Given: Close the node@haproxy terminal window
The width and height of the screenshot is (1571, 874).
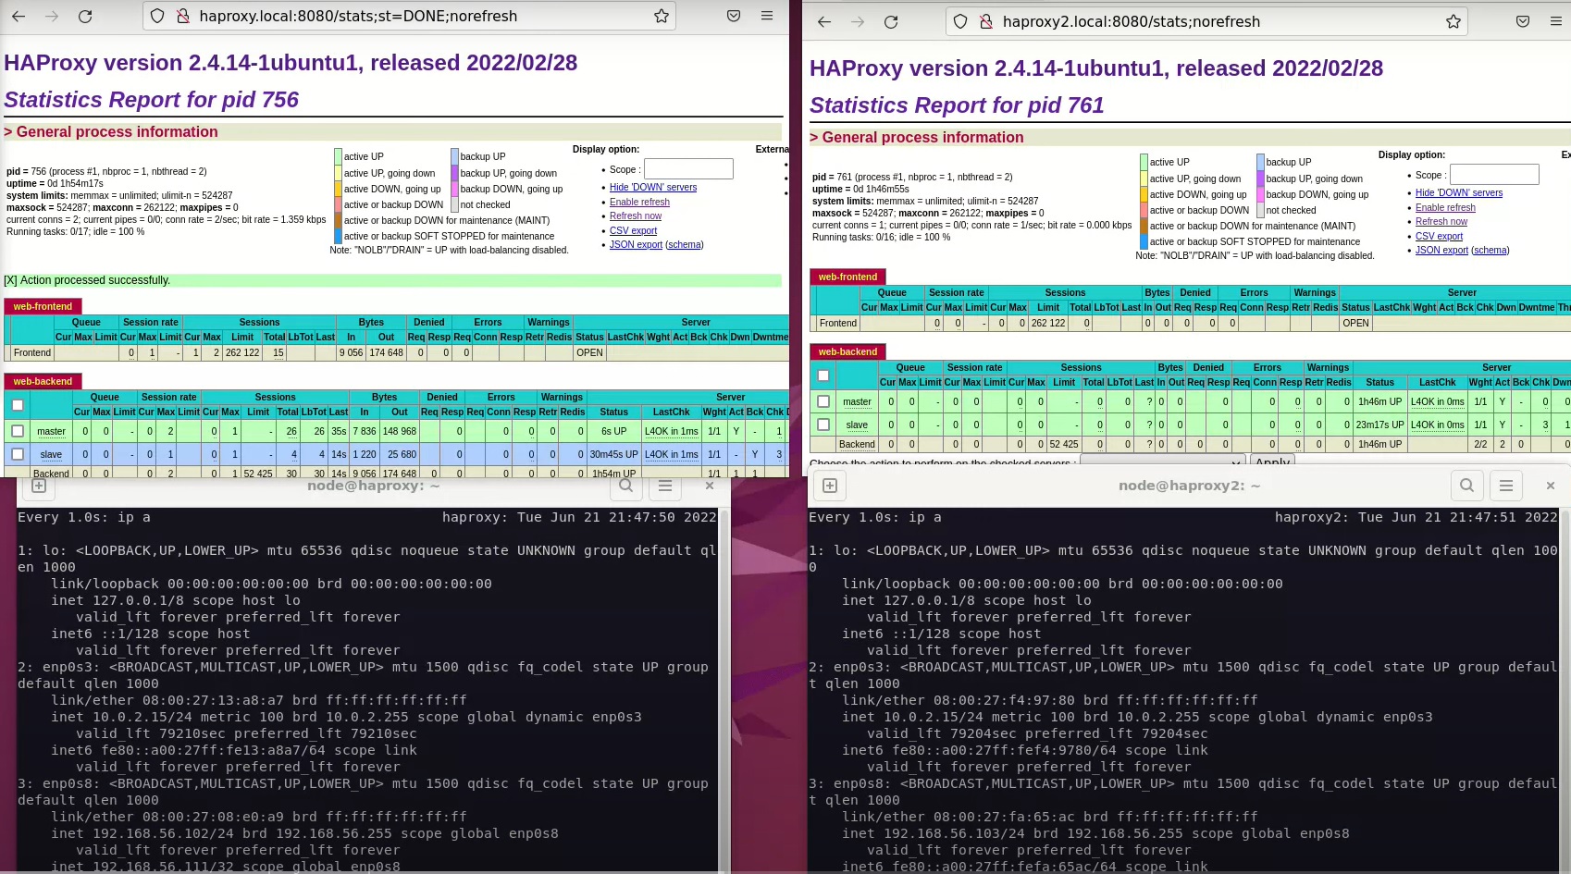Looking at the screenshot, I should pos(710,485).
